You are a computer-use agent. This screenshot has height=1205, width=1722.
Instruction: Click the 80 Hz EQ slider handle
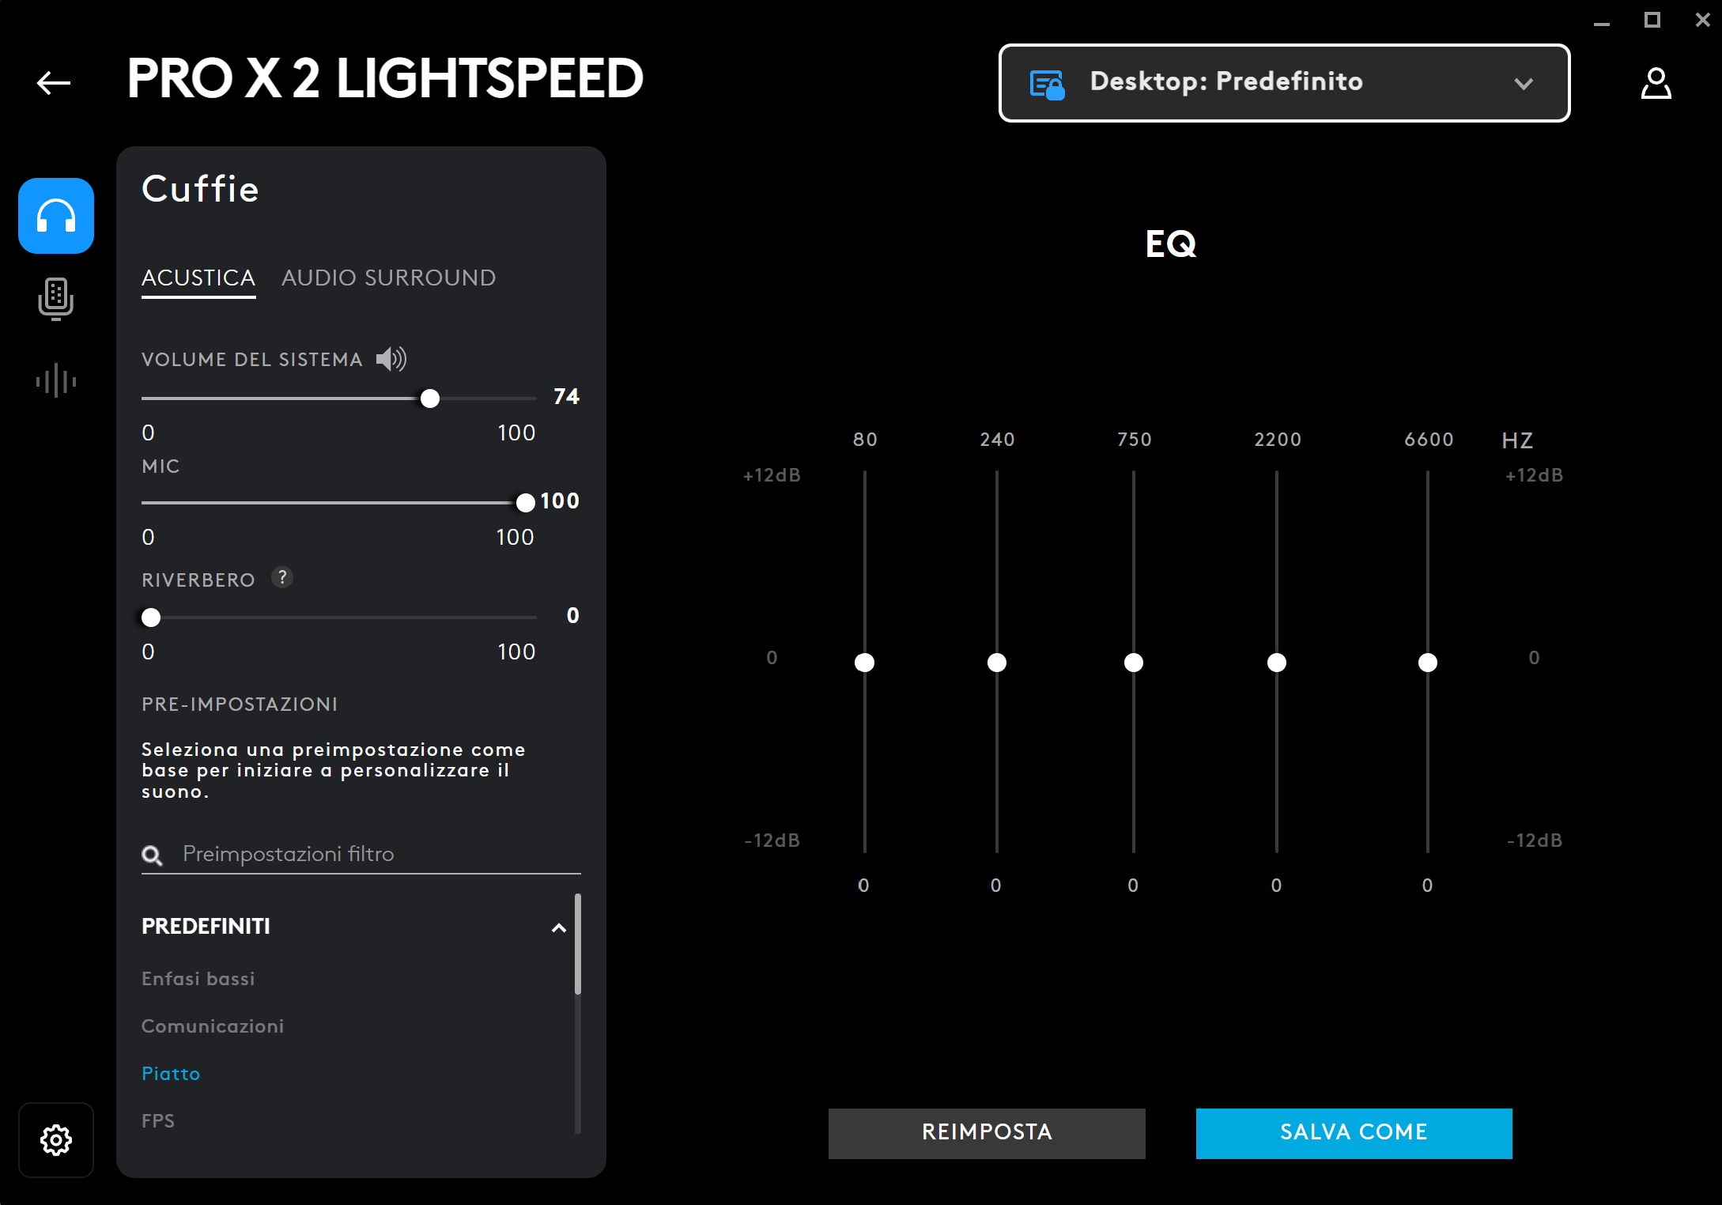pos(864,663)
